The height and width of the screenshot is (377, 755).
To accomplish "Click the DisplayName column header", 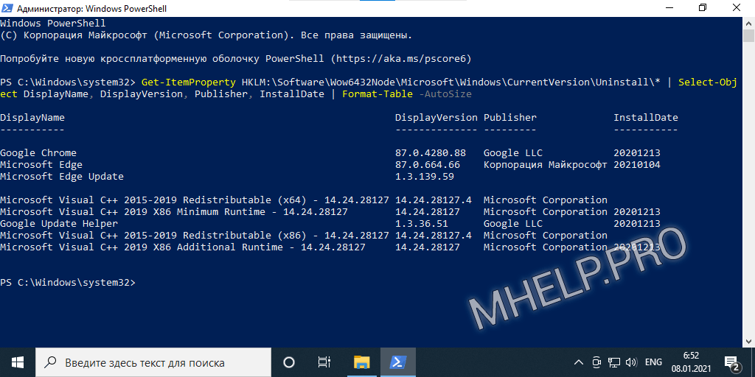I will point(32,117).
